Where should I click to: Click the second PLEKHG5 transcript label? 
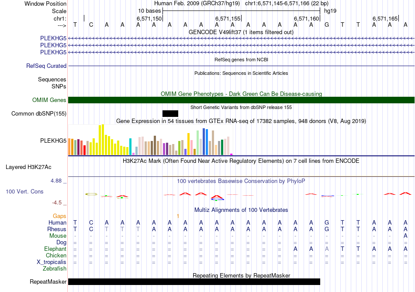click(53, 45)
